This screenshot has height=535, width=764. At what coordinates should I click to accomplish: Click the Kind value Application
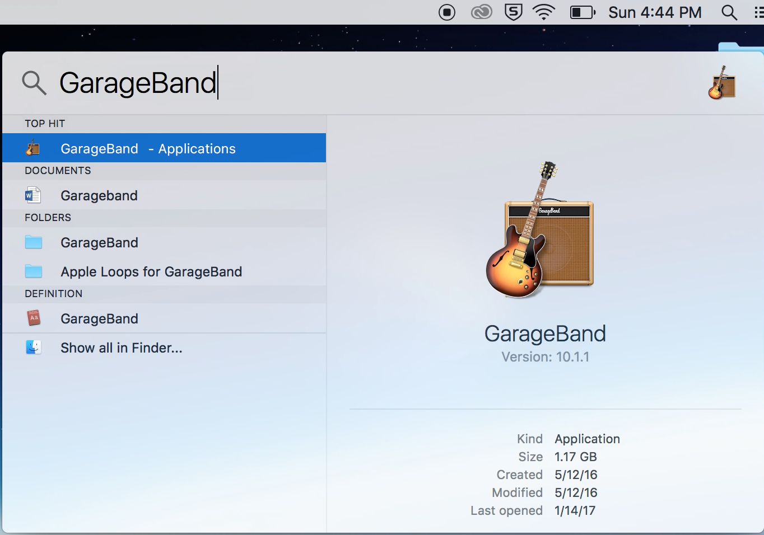[587, 439]
